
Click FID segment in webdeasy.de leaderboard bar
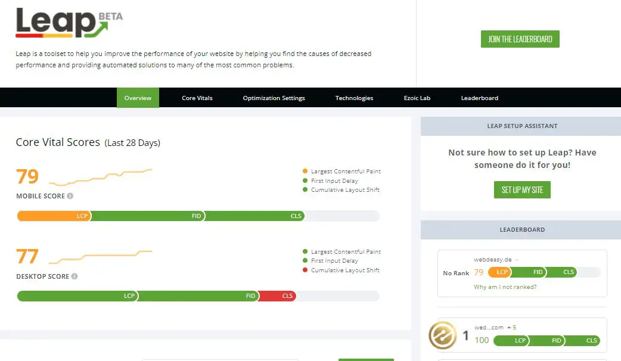click(529, 272)
